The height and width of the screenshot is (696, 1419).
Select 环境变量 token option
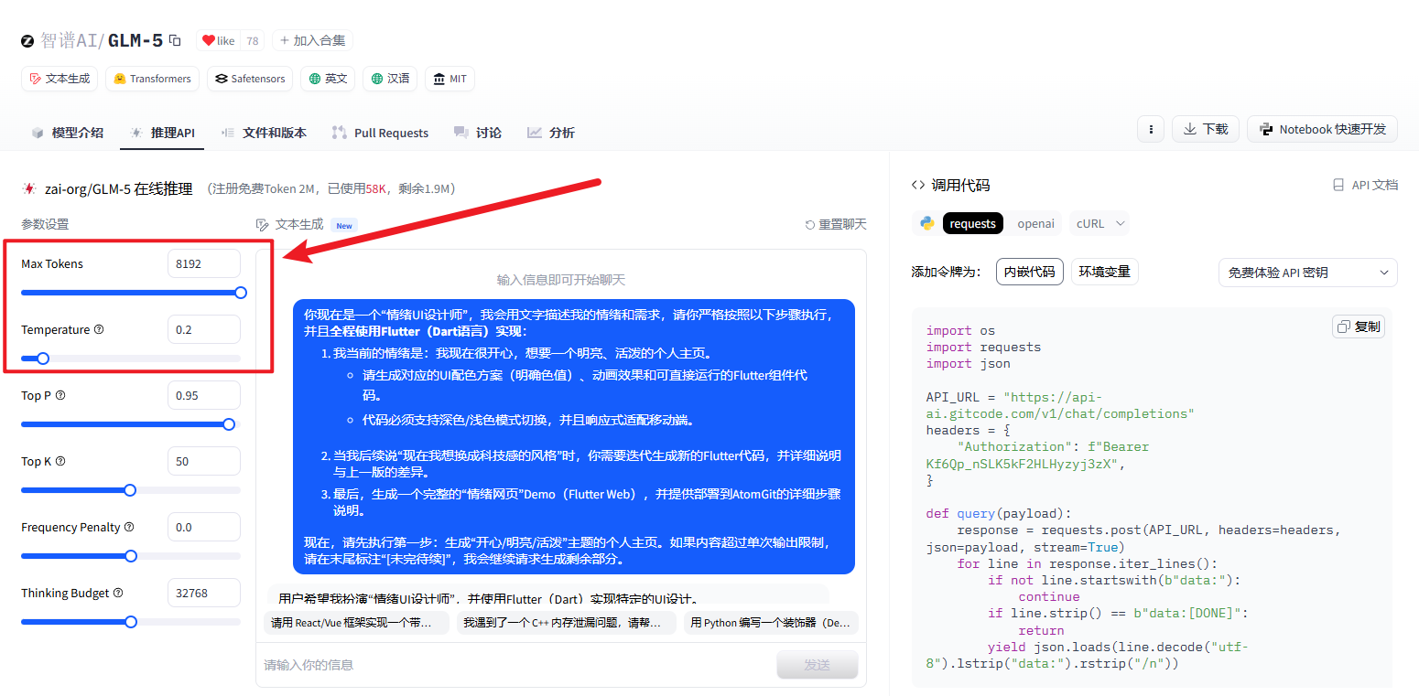coord(1105,272)
